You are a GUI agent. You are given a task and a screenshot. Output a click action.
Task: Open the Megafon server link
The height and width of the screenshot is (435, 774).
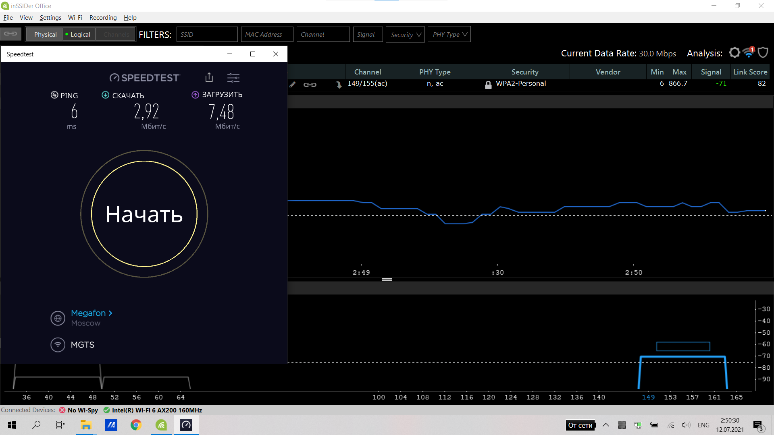click(92, 313)
